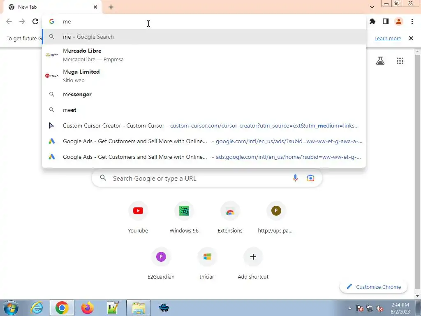421x316 pixels.
Task: Select messenger search suggestion
Action: (x=204, y=94)
